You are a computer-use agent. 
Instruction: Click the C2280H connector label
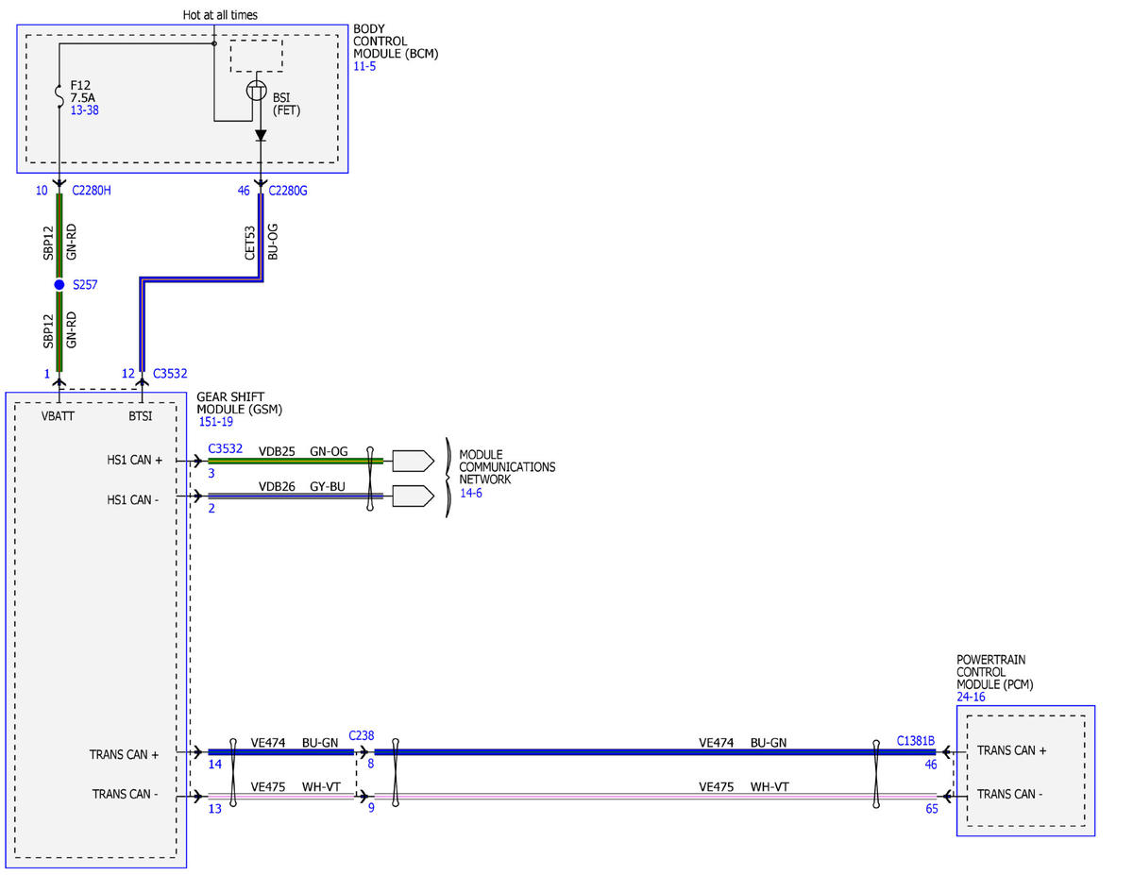point(92,191)
